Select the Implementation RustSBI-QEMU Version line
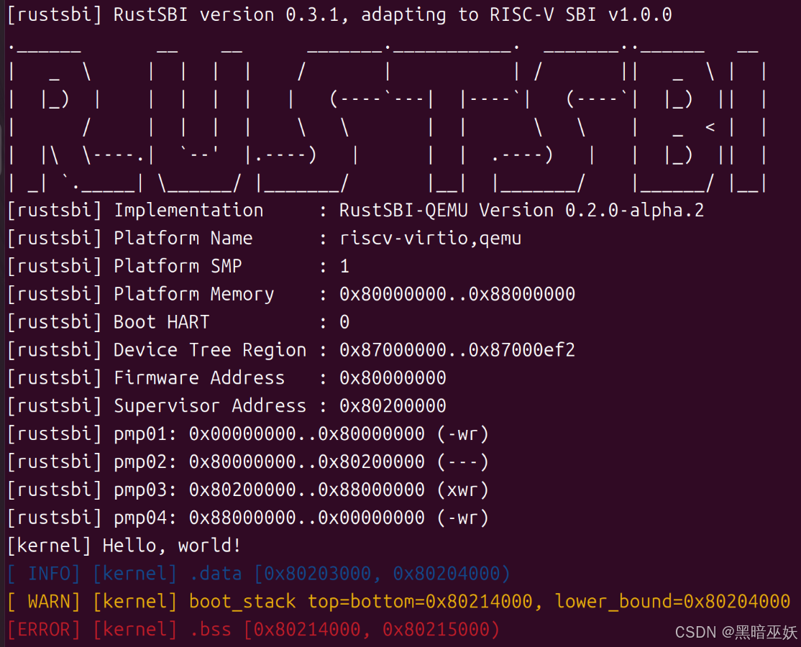Viewport: 801px width, 647px height. tap(355, 211)
